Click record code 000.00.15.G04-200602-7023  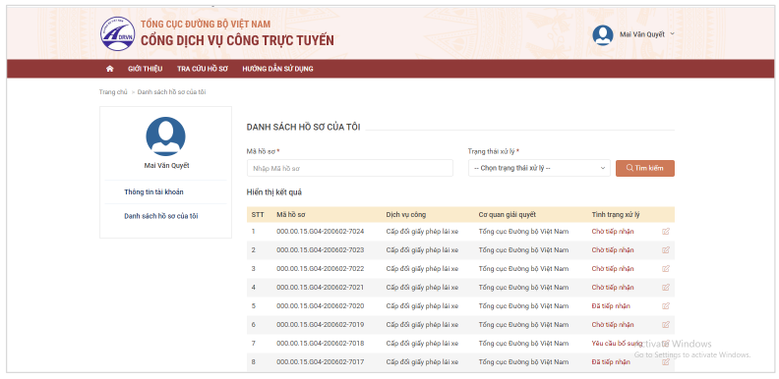click(320, 250)
